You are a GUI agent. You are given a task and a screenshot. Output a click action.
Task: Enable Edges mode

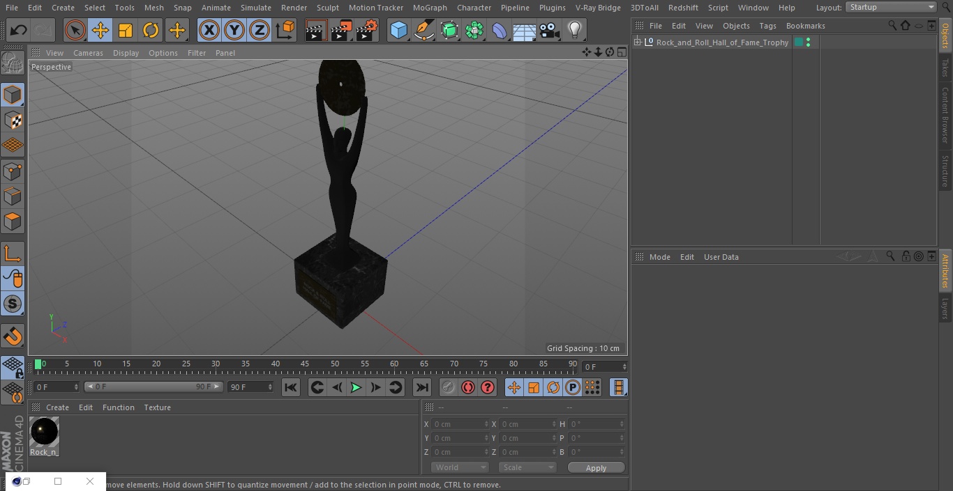(13, 196)
